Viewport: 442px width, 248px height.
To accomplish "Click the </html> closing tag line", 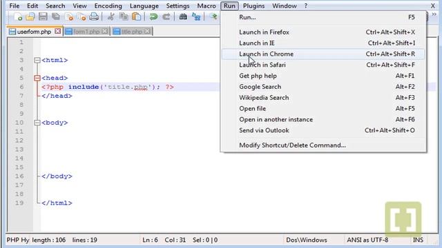I will [57, 203].
